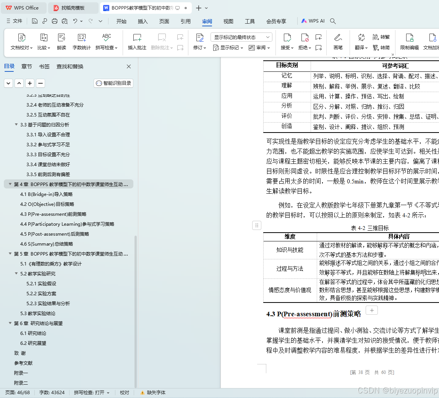Start 朗读 read aloud

[61, 42]
